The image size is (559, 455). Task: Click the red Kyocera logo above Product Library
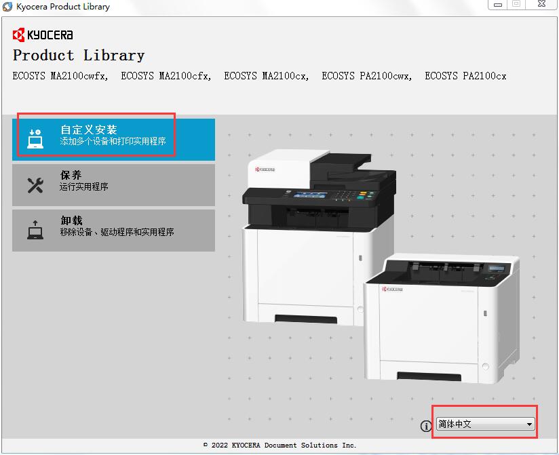pos(42,35)
